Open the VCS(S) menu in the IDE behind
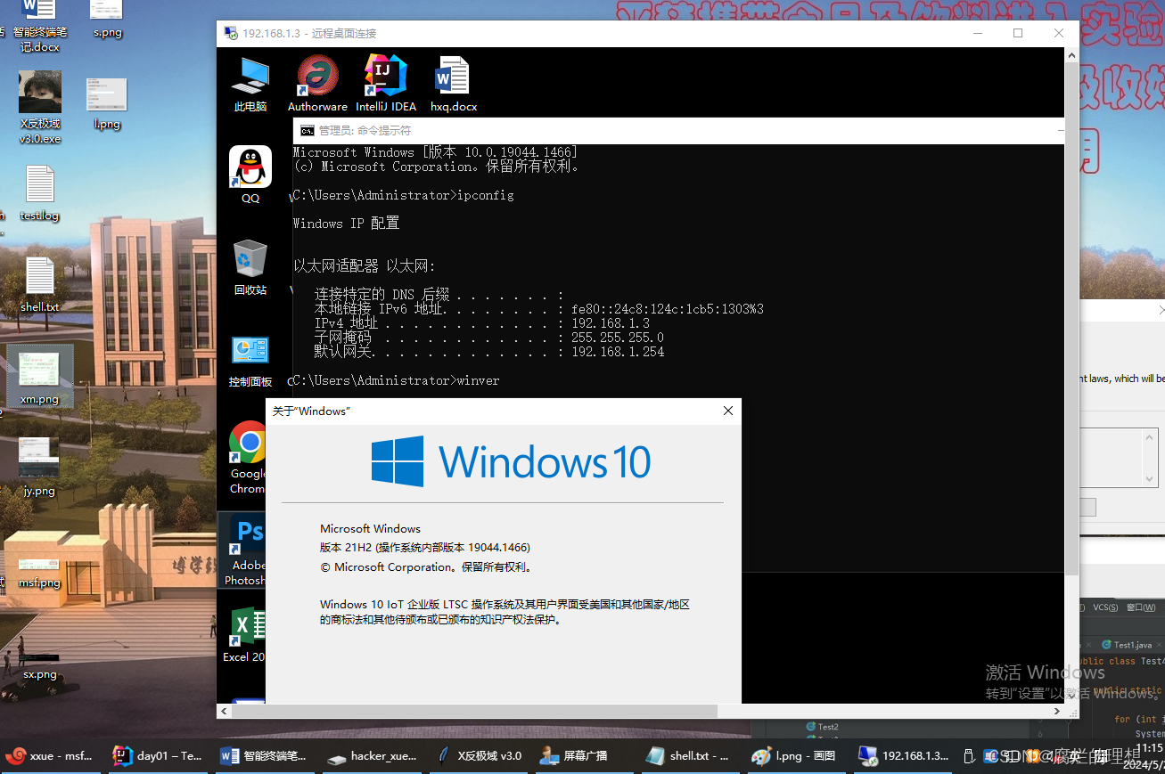Image resolution: width=1165 pixels, height=774 pixels. click(1105, 607)
